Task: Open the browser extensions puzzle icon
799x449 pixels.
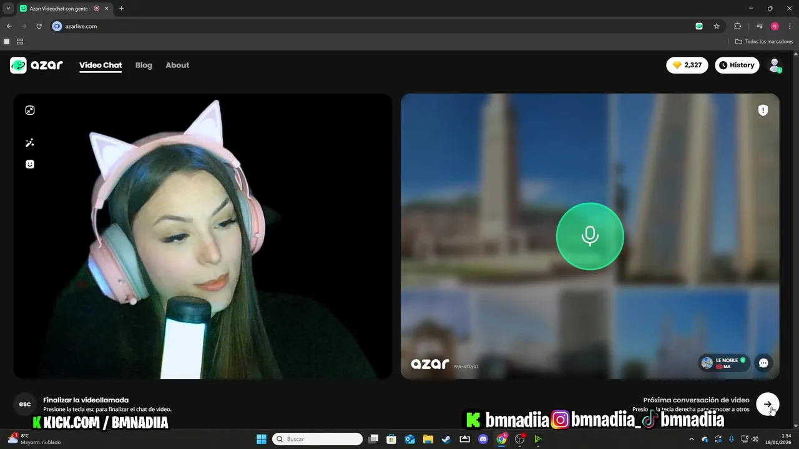Action: click(737, 26)
